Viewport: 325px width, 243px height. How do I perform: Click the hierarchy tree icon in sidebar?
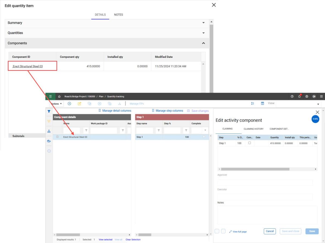click(49, 131)
